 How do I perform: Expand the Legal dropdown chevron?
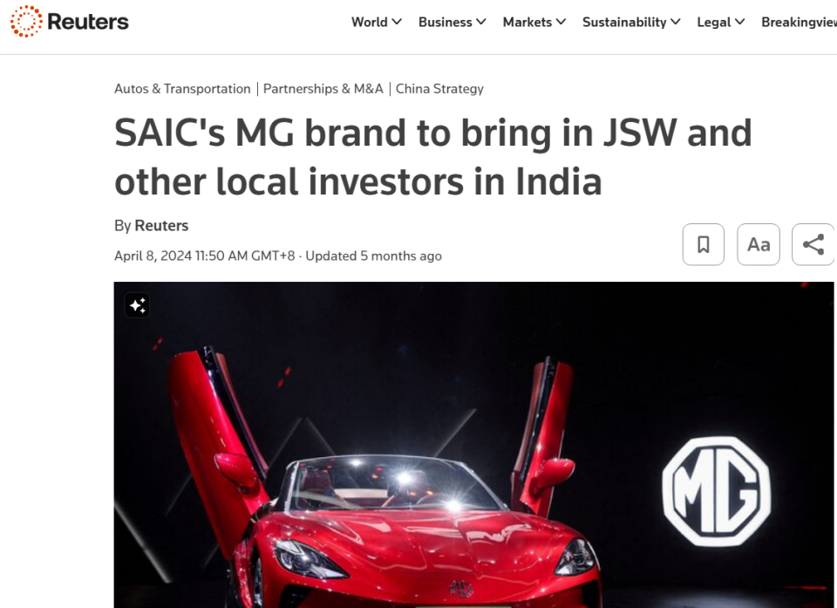739,22
